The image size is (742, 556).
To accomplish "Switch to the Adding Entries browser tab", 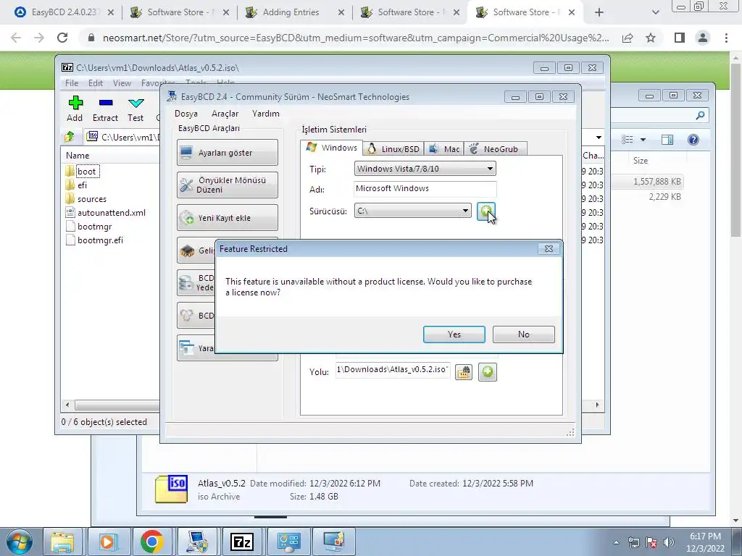I will tap(294, 12).
